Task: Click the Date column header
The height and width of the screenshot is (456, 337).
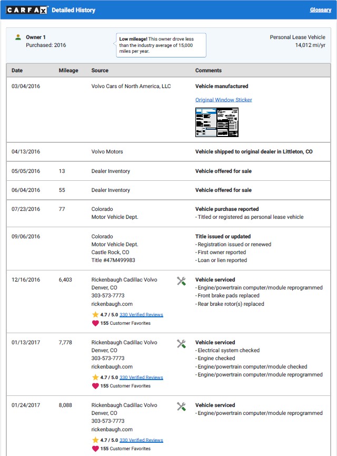Action: 17,71
